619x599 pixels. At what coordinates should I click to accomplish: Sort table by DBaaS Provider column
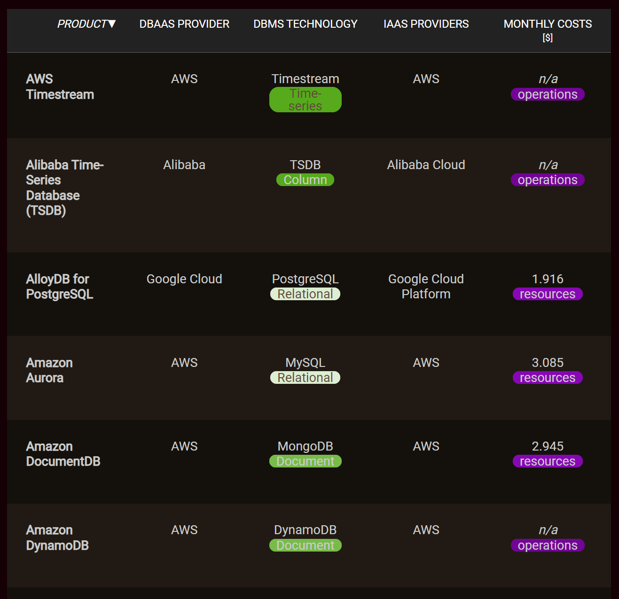pyautogui.click(x=184, y=24)
